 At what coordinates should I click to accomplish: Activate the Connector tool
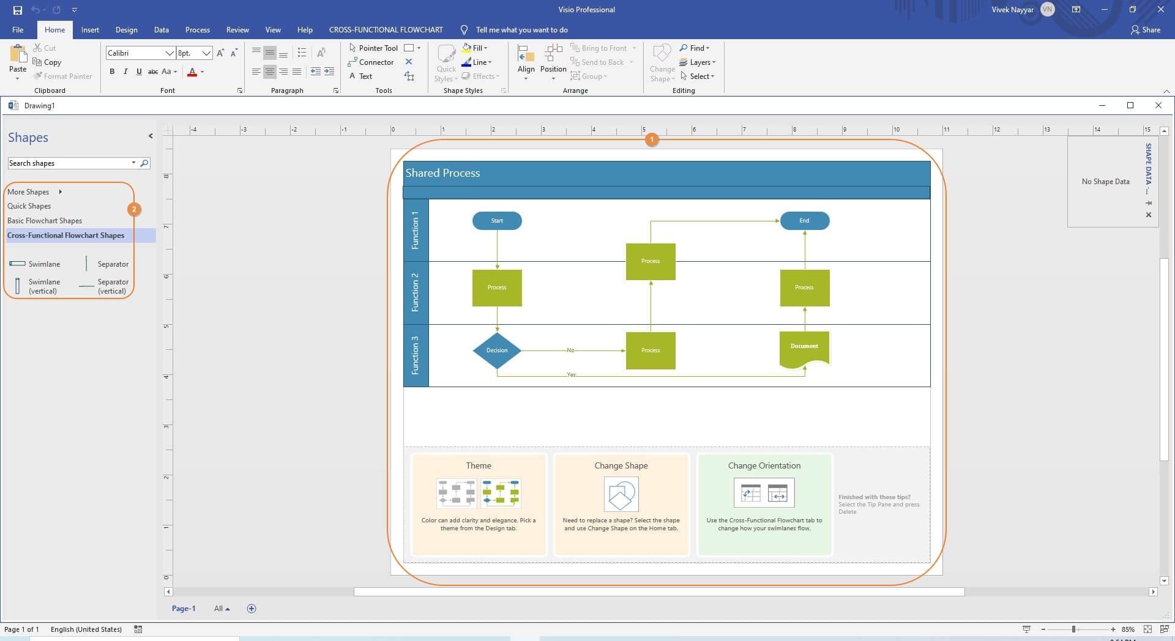point(371,62)
